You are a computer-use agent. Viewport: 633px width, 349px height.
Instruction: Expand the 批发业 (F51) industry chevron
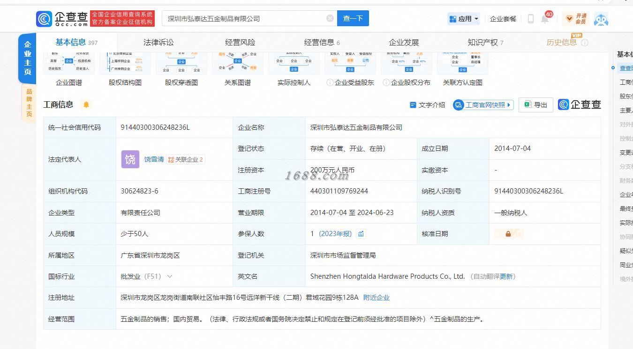(170, 276)
